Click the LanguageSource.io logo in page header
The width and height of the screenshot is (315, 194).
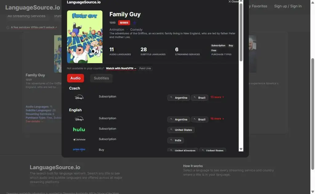click(x=33, y=8)
